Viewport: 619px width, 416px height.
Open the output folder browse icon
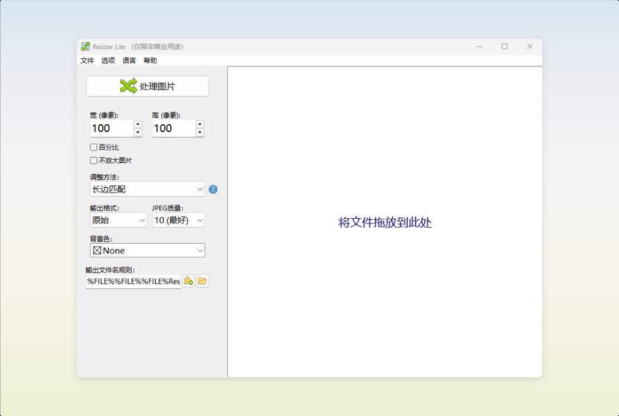click(x=202, y=281)
